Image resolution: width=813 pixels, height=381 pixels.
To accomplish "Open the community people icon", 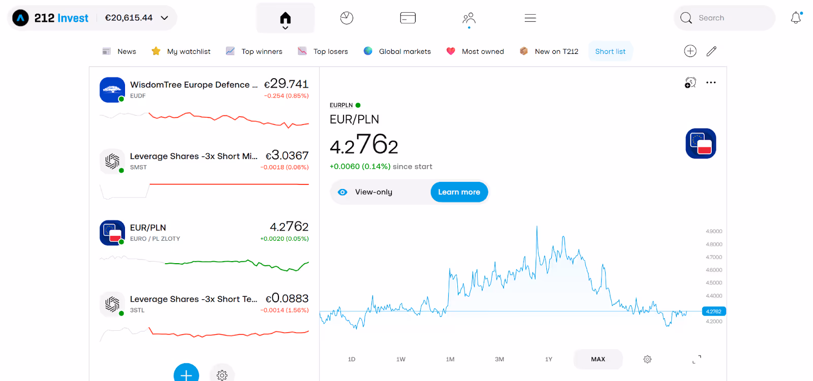I will [x=469, y=18].
